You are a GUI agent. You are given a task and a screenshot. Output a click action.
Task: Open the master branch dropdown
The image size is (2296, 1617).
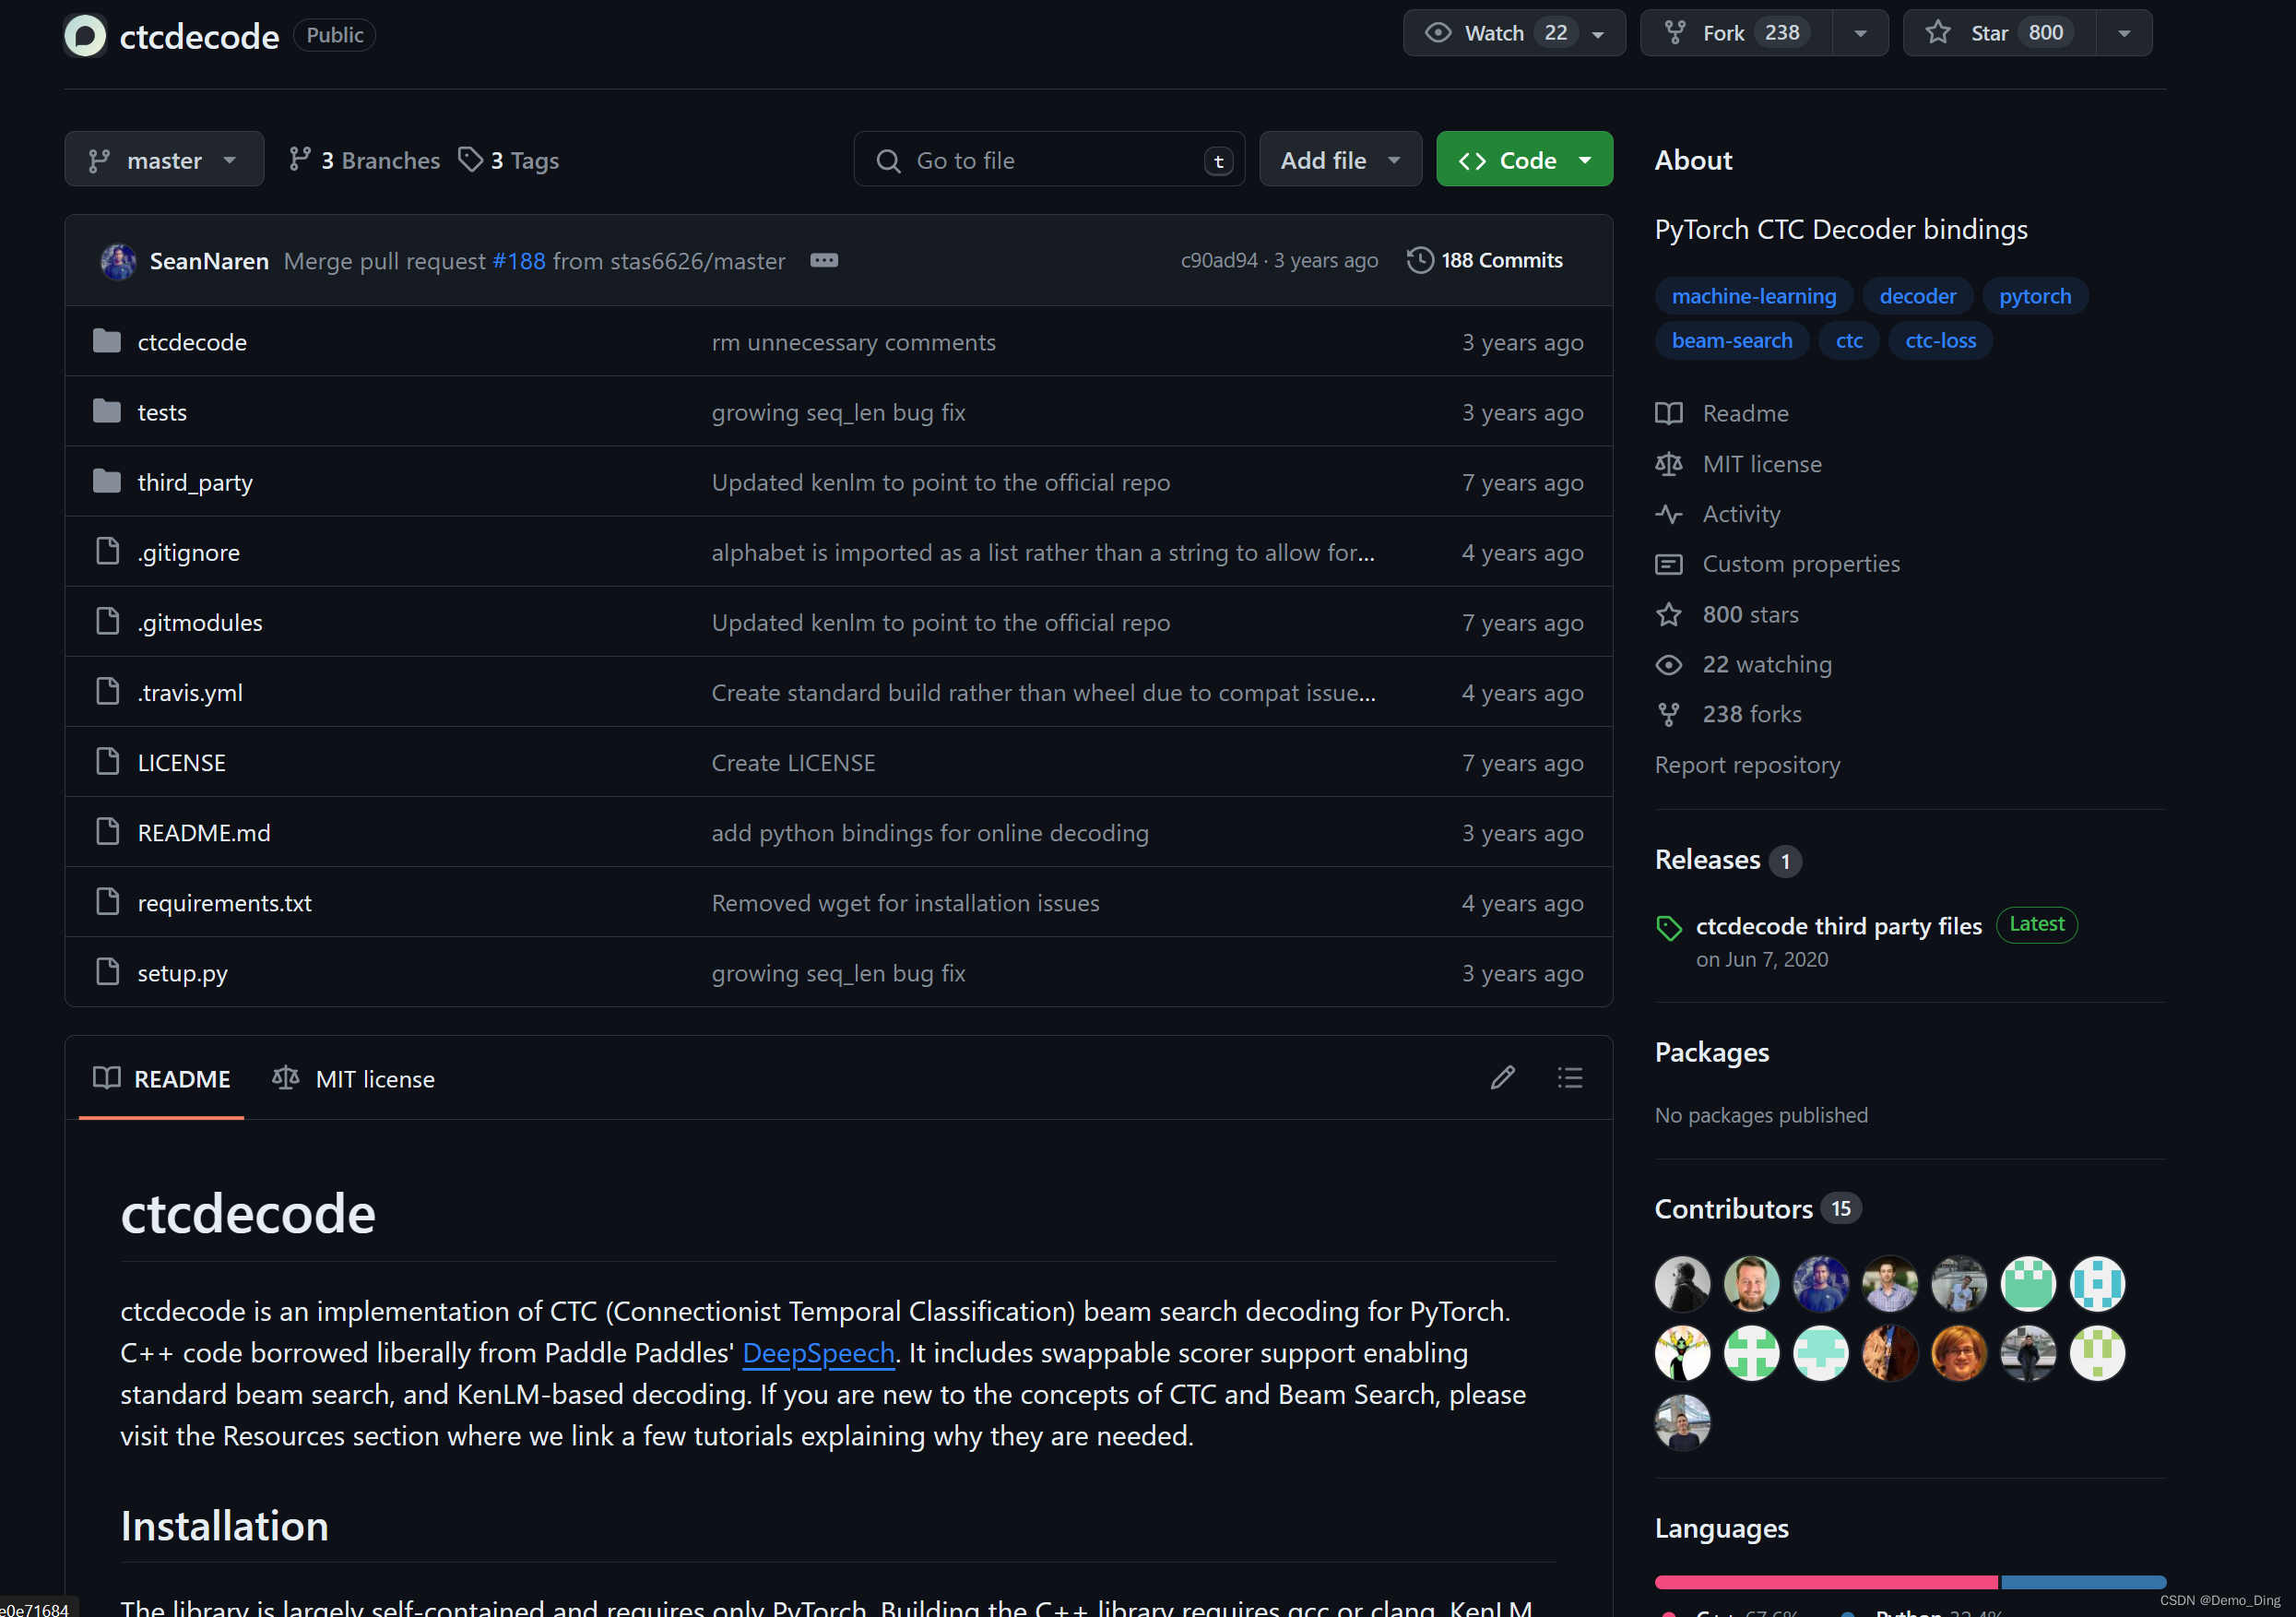[164, 159]
